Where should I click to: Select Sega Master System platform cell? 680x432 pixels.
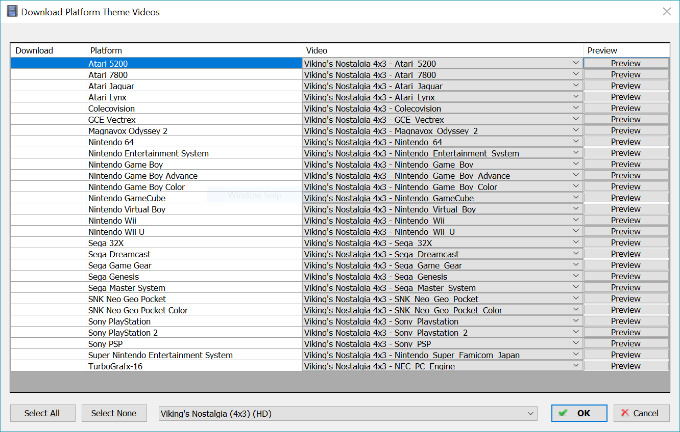[x=194, y=287]
